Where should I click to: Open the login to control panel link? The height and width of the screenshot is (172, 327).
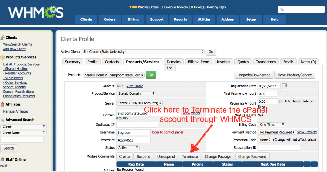click(167, 132)
